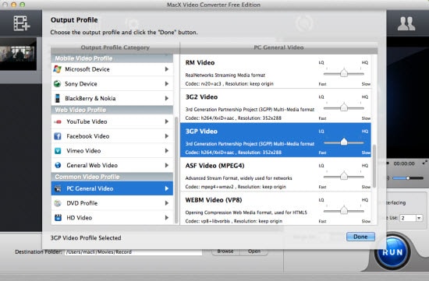Select the WEBM Video (VP8) profile
Screen dimensions: 429x281
coord(276,209)
